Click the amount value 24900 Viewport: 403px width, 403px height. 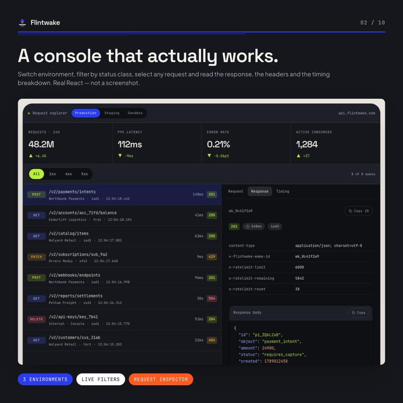pos(268,348)
